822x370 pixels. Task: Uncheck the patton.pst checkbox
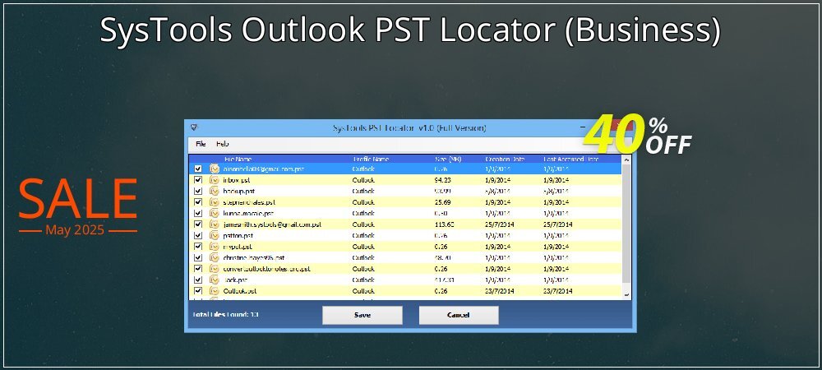(197, 235)
